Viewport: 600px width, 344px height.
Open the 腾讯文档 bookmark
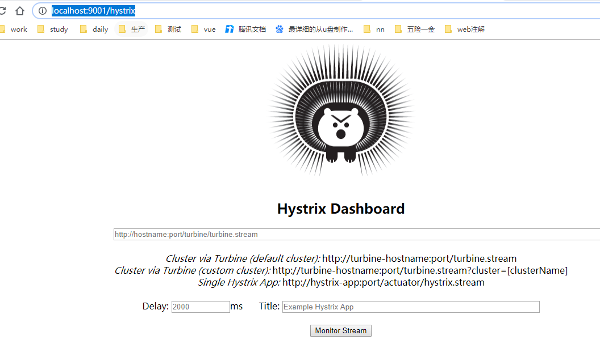pyautogui.click(x=245, y=29)
